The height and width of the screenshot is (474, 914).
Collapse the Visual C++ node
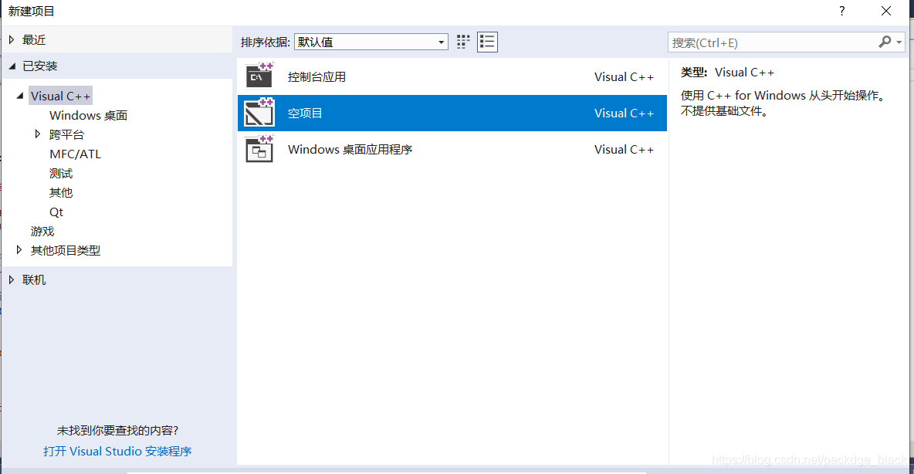pos(19,95)
